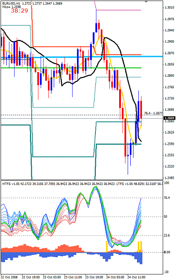Select the 1.2625 price scale label

(169, 132)
